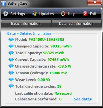Click the Settings gear icon

pos(6,14)
